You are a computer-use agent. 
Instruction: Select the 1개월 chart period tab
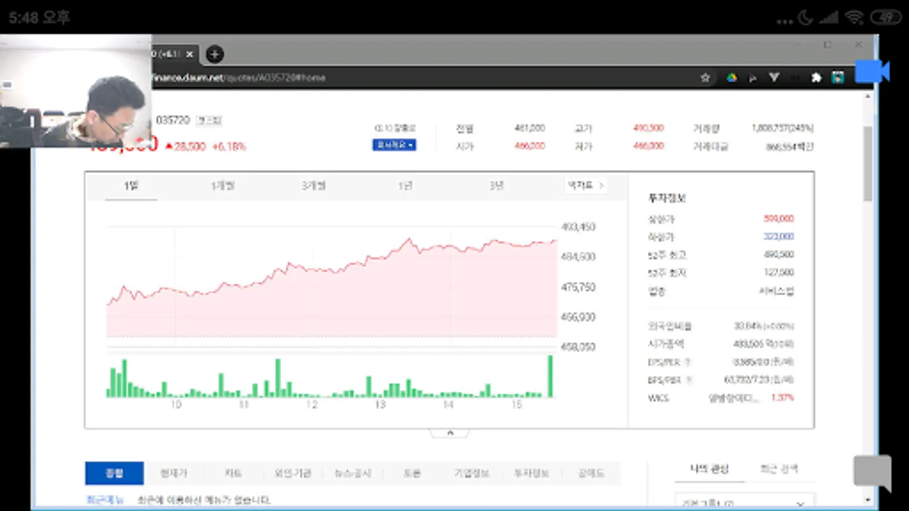223,186
